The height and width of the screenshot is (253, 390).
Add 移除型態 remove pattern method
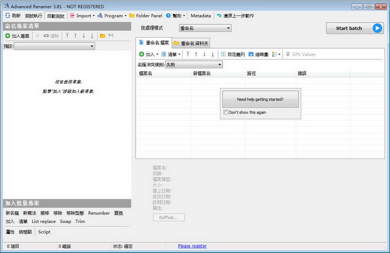click(x=75, y=213)
